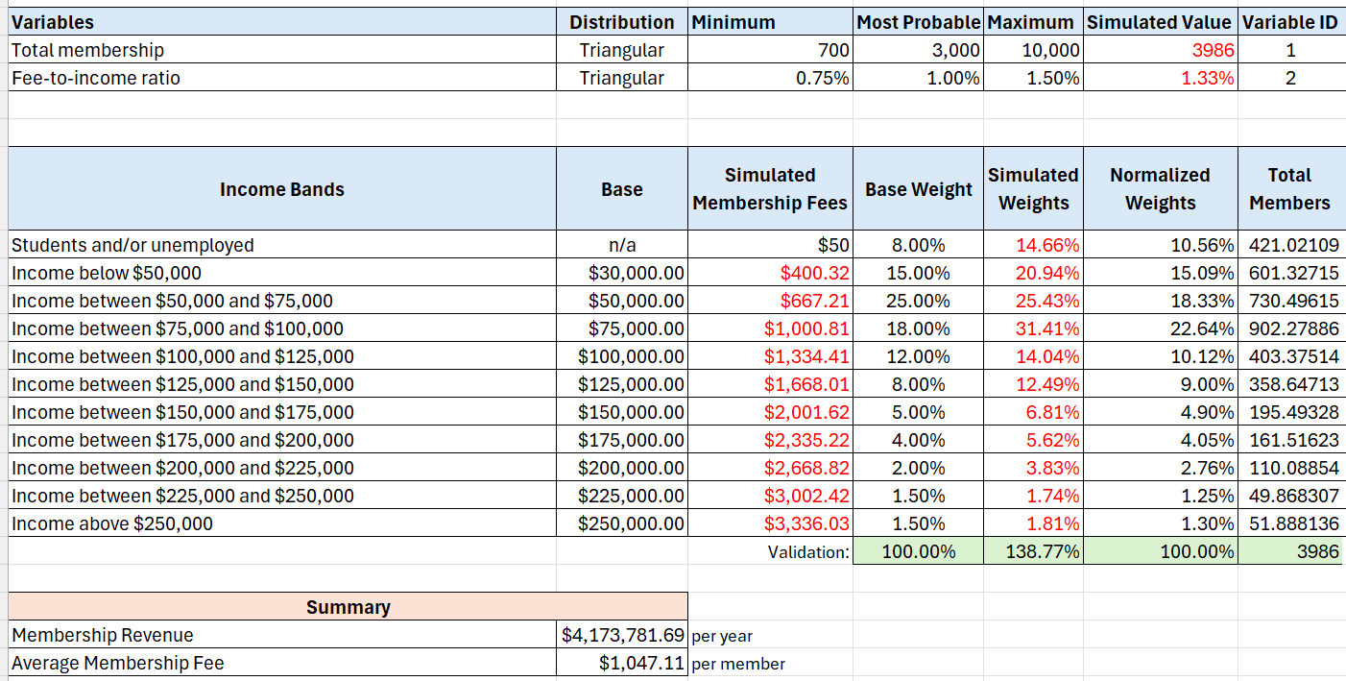
Task: Click the Variable ID column header
Action: click(1289, 22)
